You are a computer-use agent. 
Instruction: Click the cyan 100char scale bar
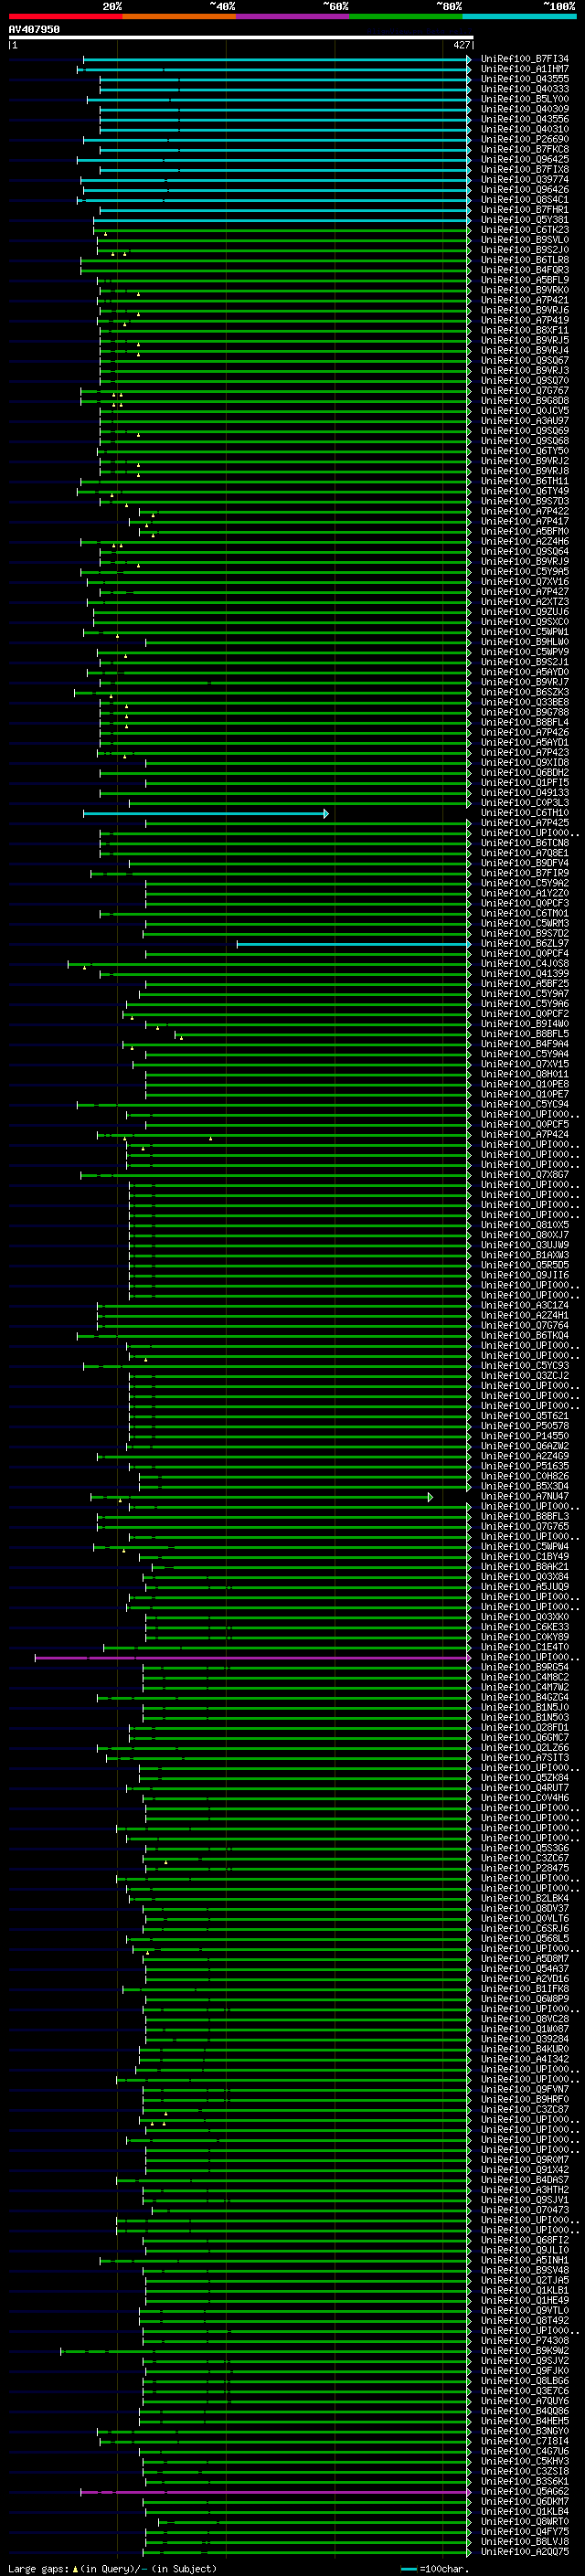coord(408,2569)
